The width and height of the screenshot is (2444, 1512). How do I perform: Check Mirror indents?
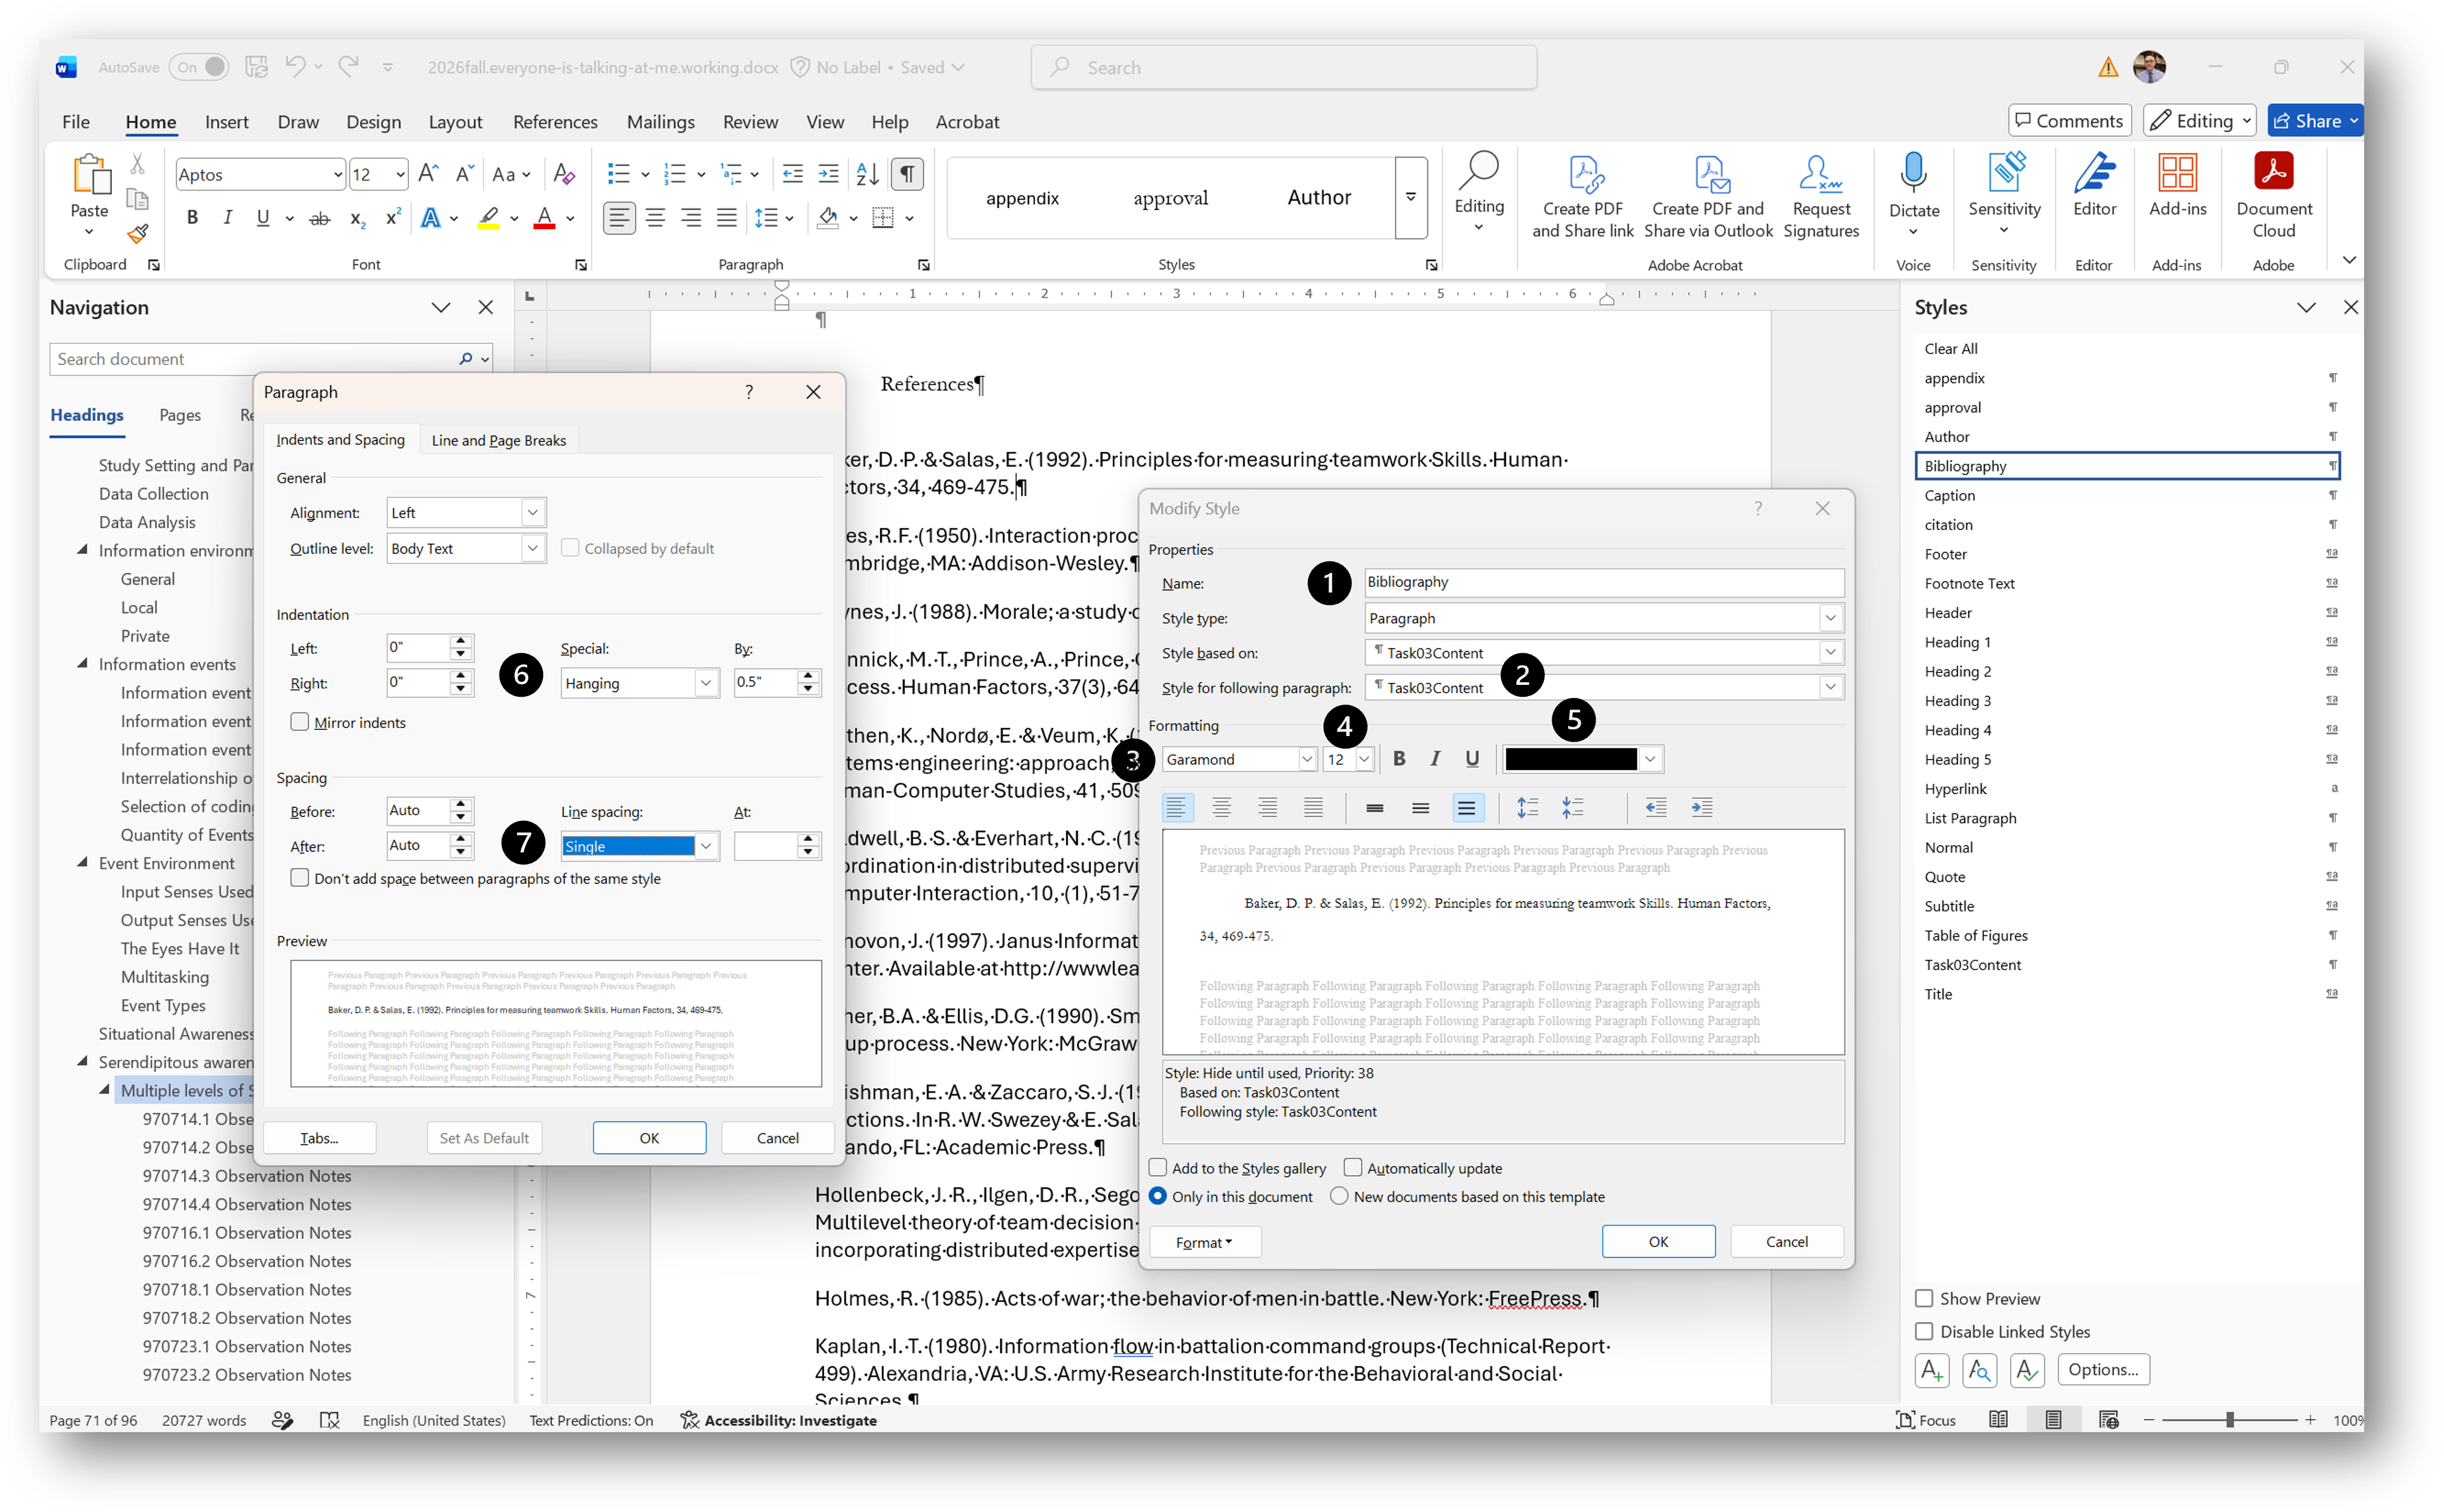pos(299,722)
